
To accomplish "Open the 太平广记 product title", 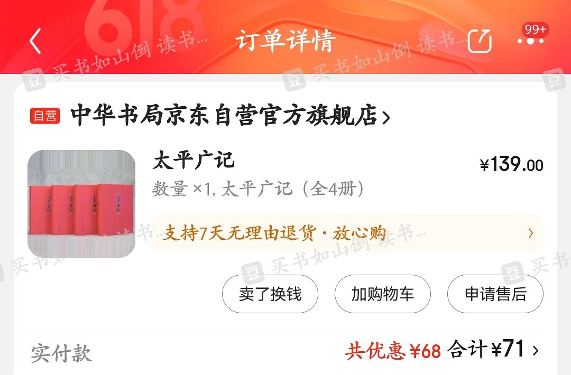I will coord(194,161).
